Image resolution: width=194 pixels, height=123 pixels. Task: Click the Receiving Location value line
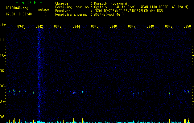tap(141, 7)
